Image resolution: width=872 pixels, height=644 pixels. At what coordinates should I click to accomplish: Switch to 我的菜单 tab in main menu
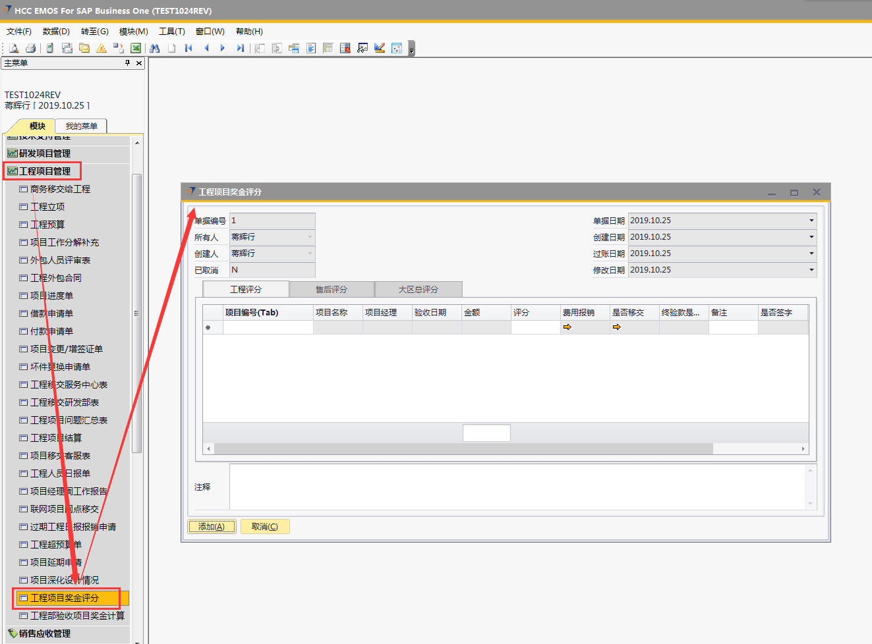tap(81, 126)
